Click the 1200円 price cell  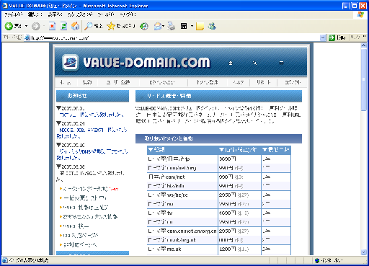coord(239,249)
